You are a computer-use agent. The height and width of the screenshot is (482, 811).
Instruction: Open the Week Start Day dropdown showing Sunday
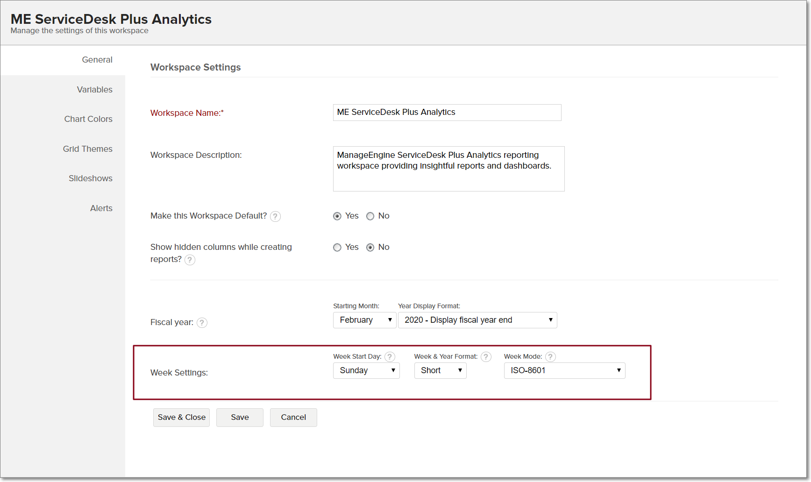click(366, 371)
